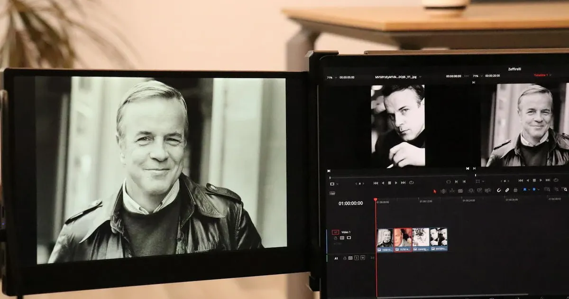Screen dimensions: 569x299
Task: Lock the Video 1 track
Action: [335, 237]
